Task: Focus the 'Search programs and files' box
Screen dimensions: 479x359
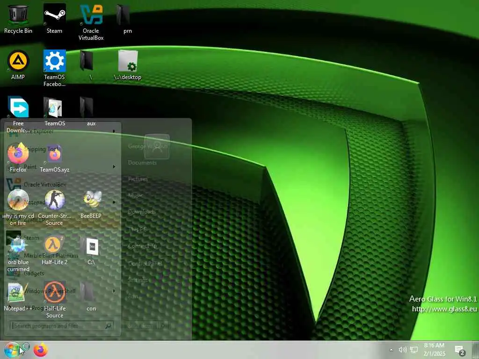Action: coord(61,326)
